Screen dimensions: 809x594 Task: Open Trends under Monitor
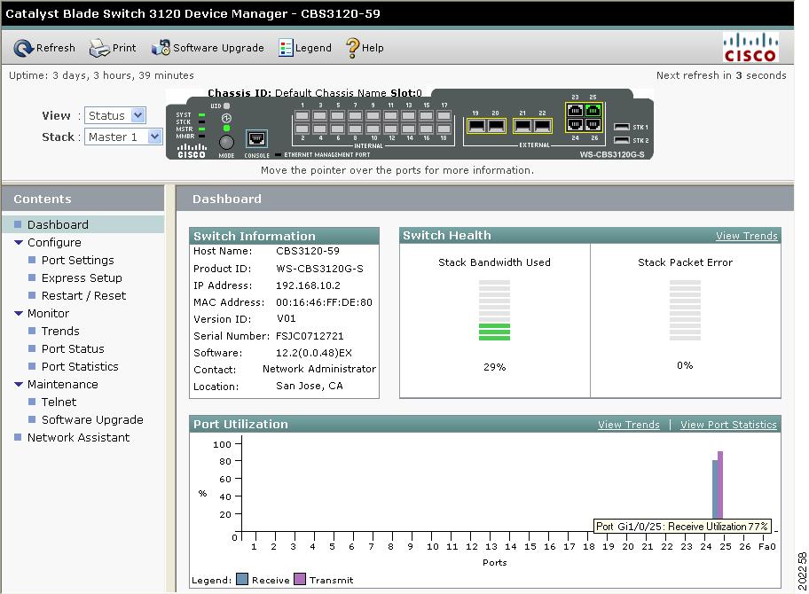[x=60, y=331]
